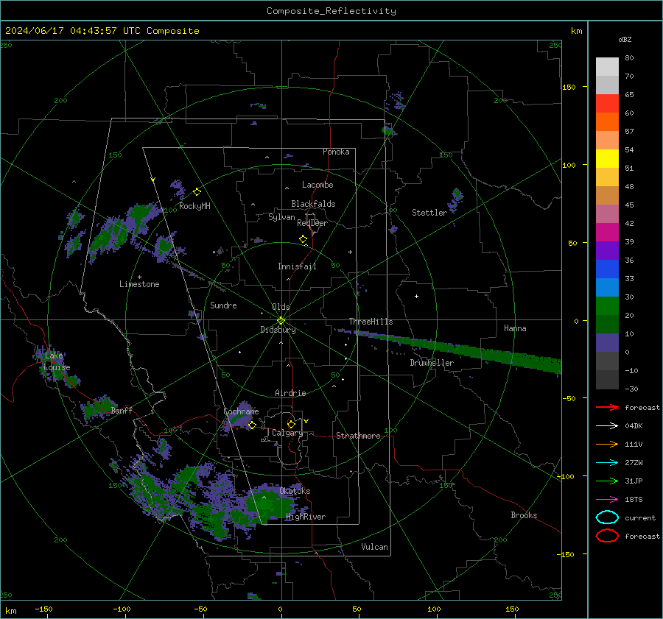Click the ThreeHills town label
The image size is (663, 619).
pos(371,322)
